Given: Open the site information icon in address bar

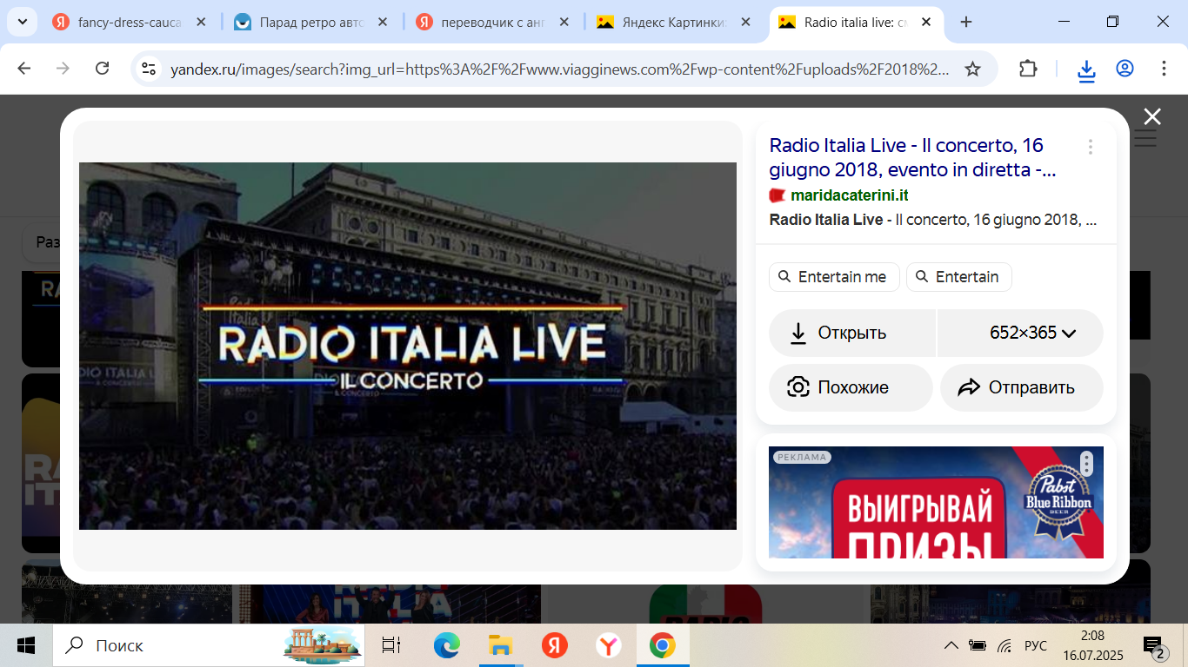Looking at the screenshot, I should pyautogui.click(x=149, y=69).
